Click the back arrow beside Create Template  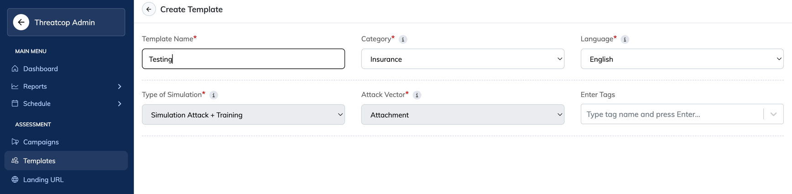149,9
